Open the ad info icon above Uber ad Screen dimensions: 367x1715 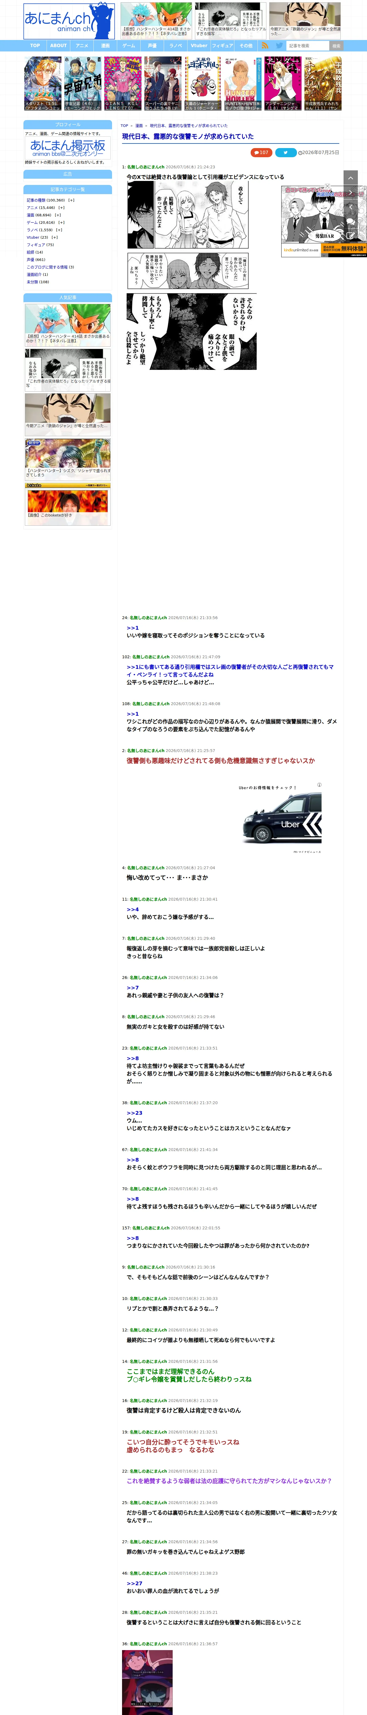(x=319, y=785)
